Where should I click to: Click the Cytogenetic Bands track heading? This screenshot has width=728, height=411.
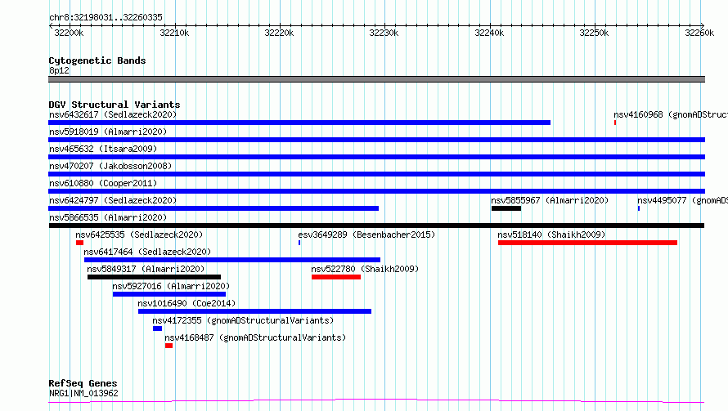97,60
